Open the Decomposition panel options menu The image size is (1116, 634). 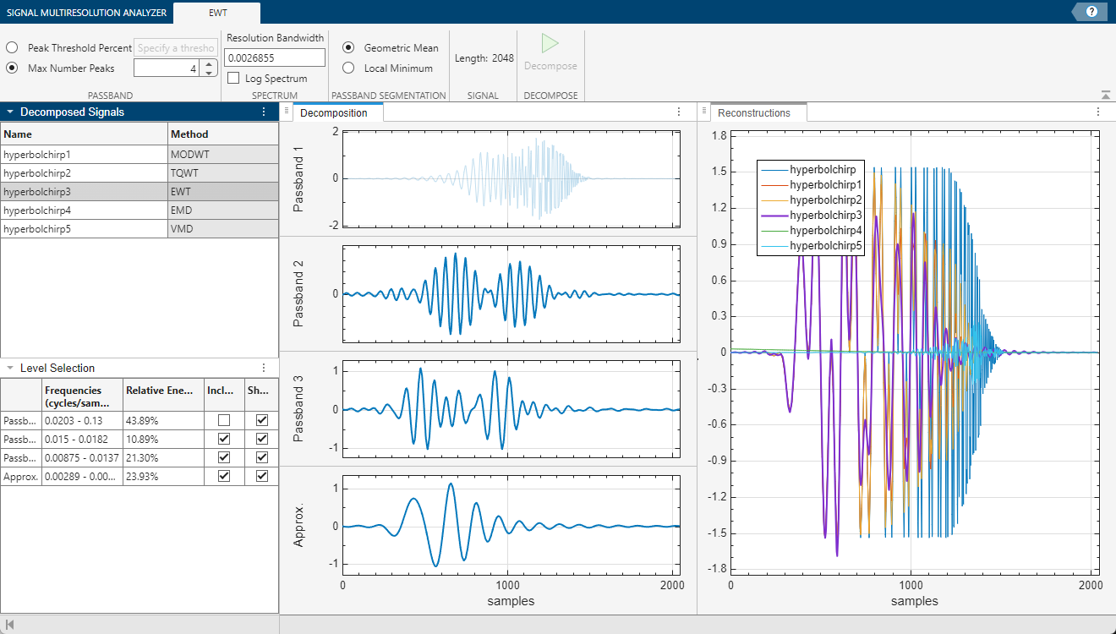click(x=678, y=111)
